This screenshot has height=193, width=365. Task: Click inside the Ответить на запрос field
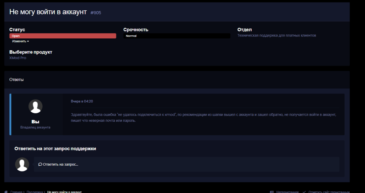click(186, 164)
